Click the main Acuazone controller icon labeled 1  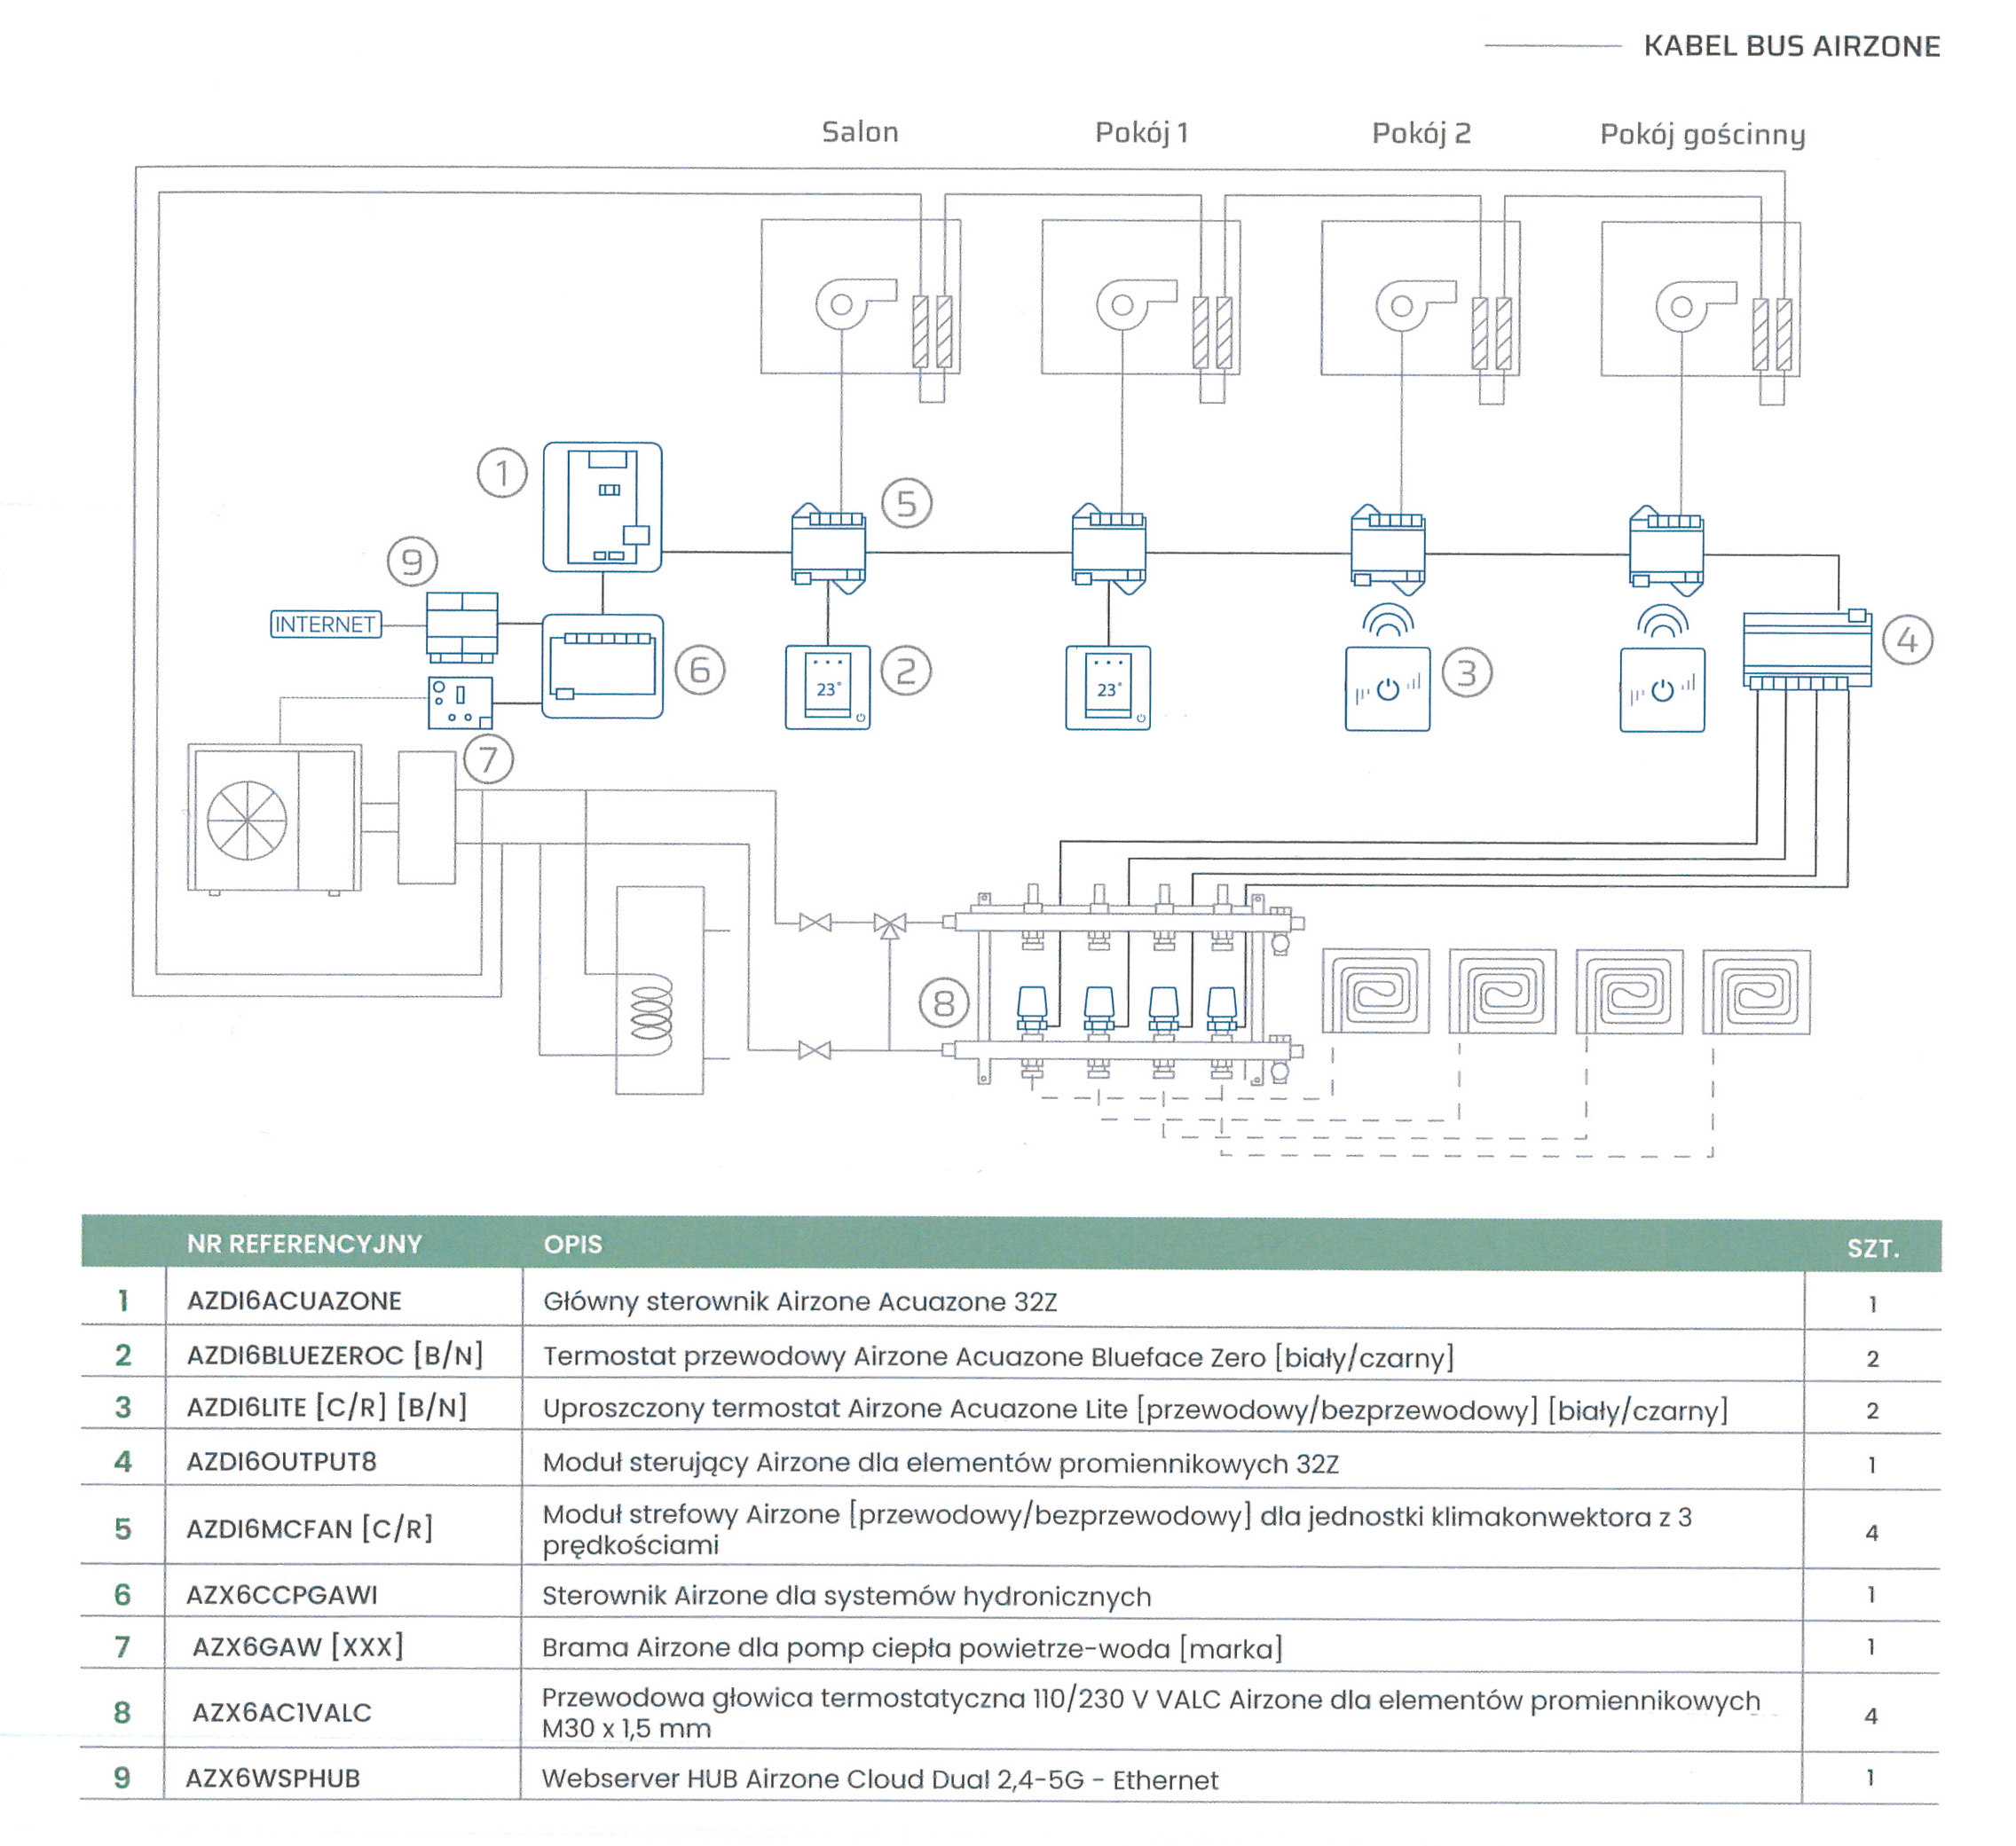[x=602, y=507]
